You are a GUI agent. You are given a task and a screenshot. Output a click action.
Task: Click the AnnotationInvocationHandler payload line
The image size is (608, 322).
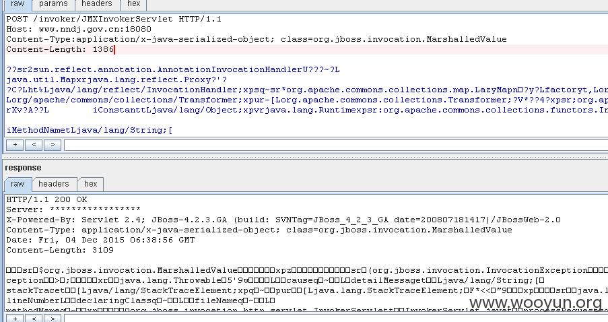[x=173, y=69]
